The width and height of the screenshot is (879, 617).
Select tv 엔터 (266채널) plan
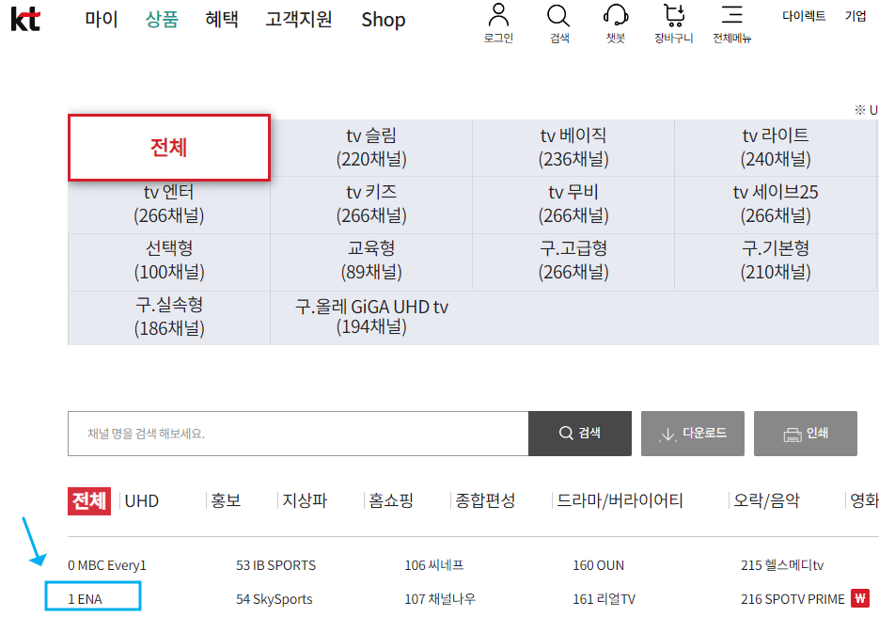(x=168, y=204)
